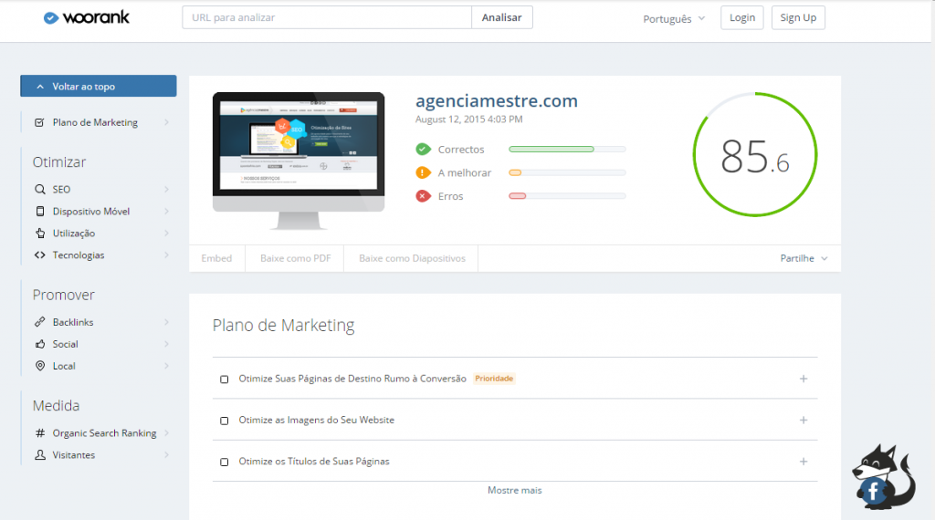The height and width of the screenshot is (520, 935).
Task: Switch to the Embed tab
Action: coord(216,258)
